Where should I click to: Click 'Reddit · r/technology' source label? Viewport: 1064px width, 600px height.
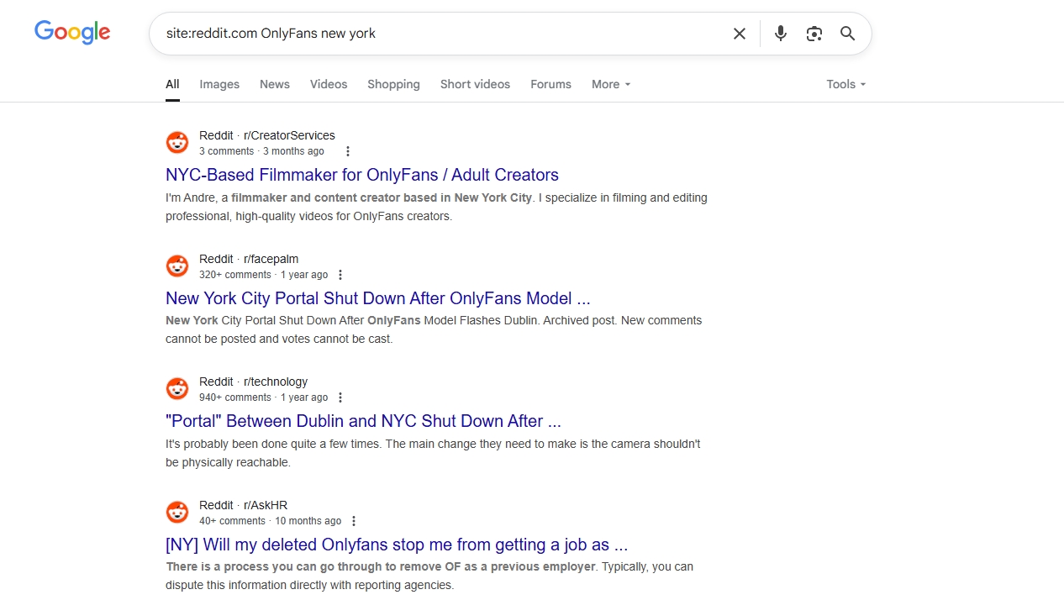coord(254,382)
